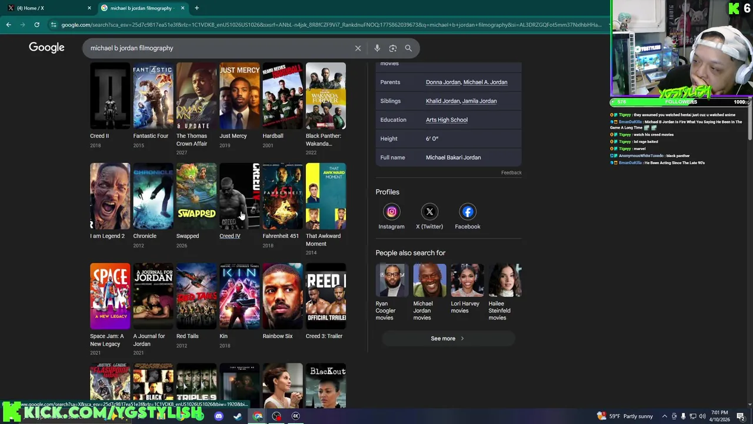Screen dimensions: 753x424
Task: Open a new browser tab with plus icon
Action: click(196, 8)
